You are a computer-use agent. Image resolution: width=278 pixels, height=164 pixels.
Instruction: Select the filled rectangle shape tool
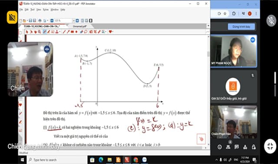pos(72,32)
